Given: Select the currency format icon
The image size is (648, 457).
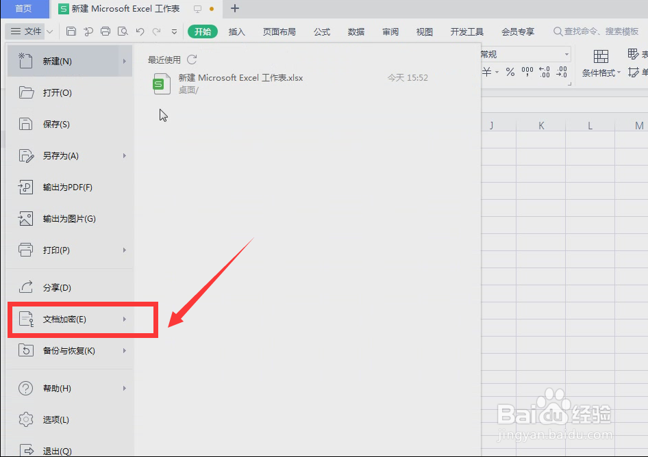Looking at the screenshot, I should click(486, 72).
